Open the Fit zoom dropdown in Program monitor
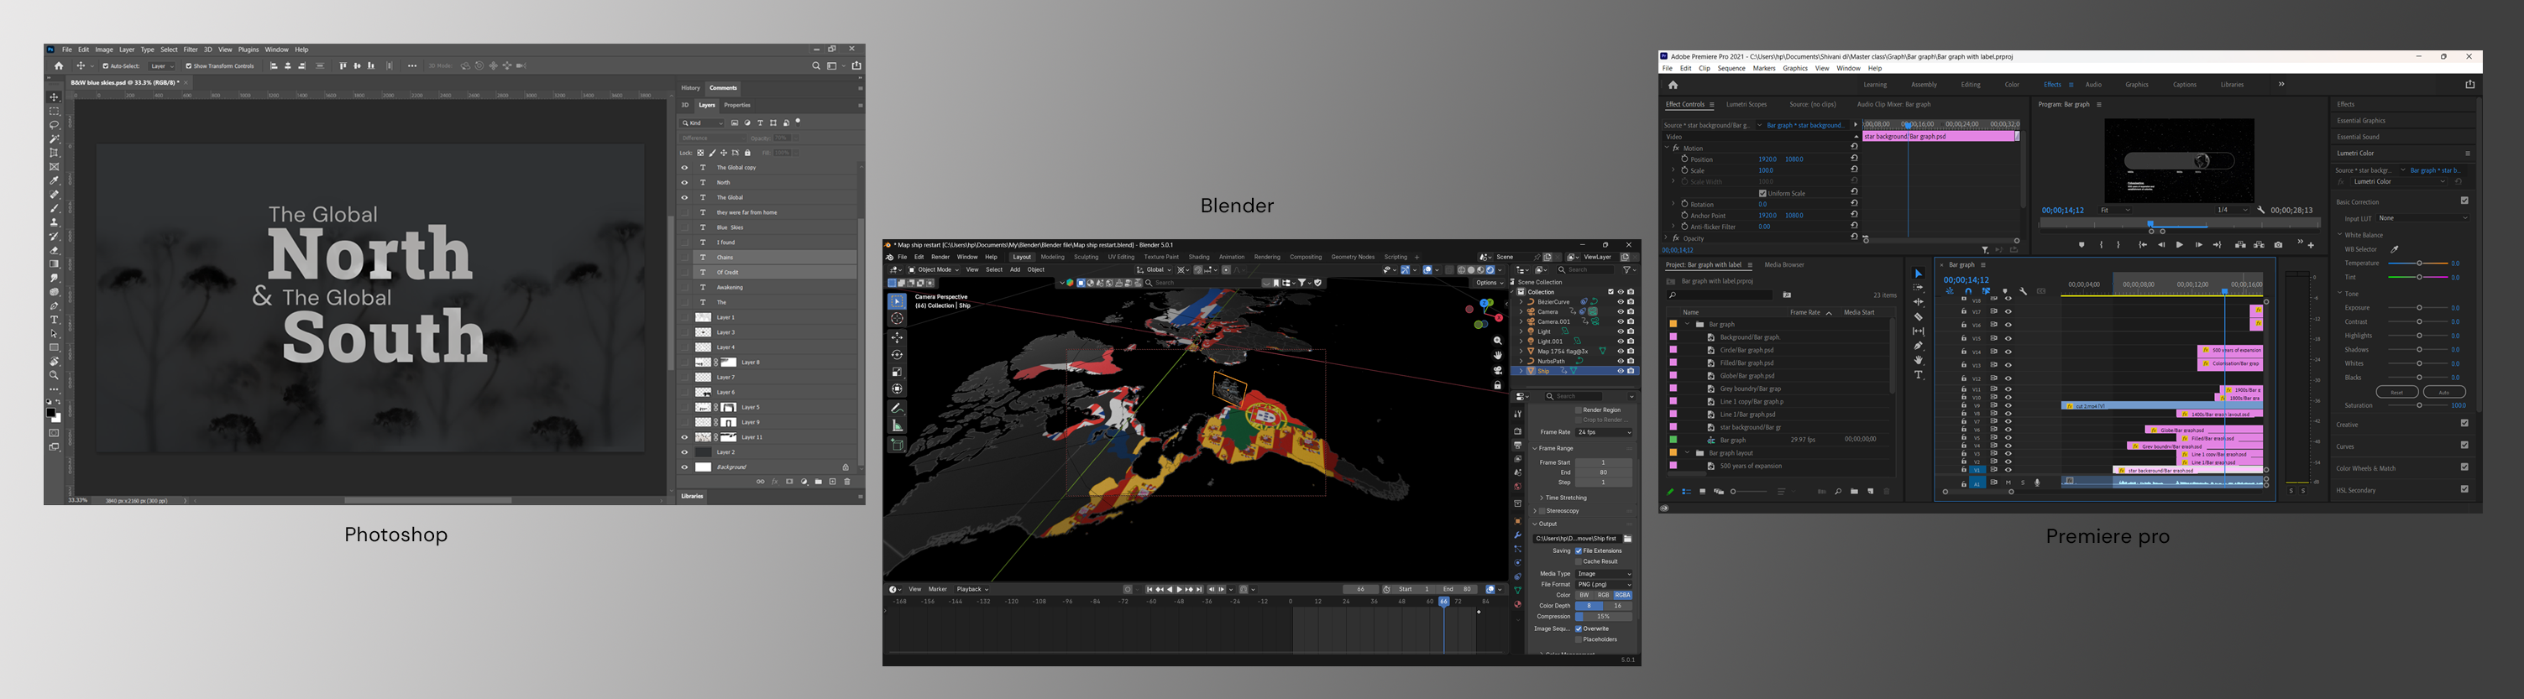Screen dimensions: 2524x699 [x=2115, y=210]
